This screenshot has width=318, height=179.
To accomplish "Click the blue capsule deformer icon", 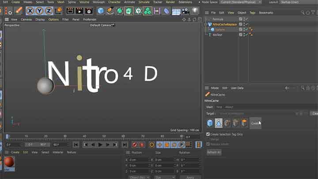I will coord(167,11).
